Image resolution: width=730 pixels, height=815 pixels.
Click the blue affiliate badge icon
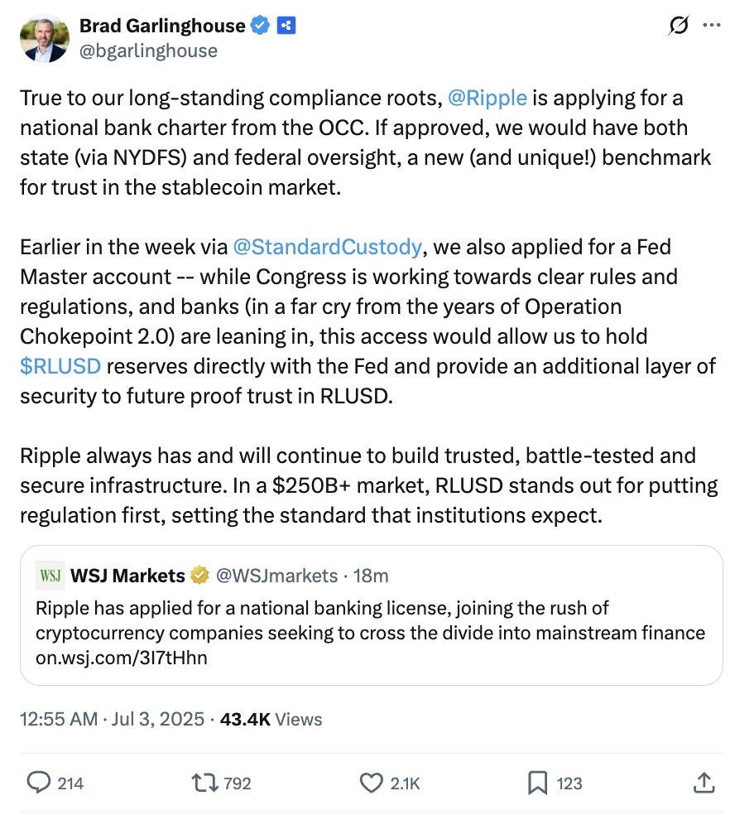[286, 26]
